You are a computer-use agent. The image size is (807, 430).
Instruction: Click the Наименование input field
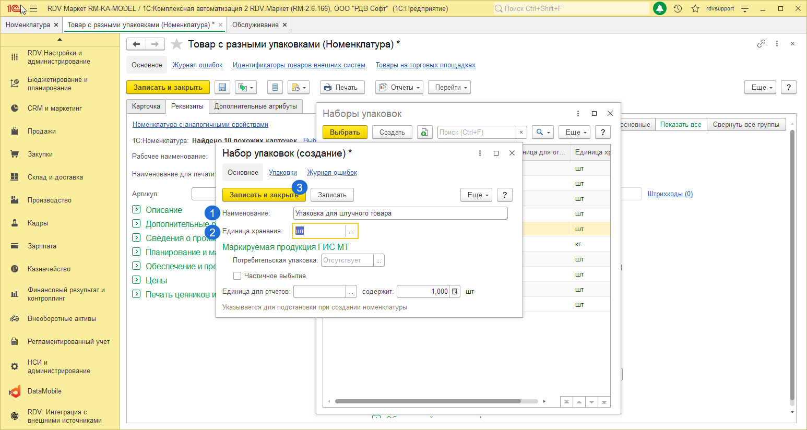(x=400, y=213)
